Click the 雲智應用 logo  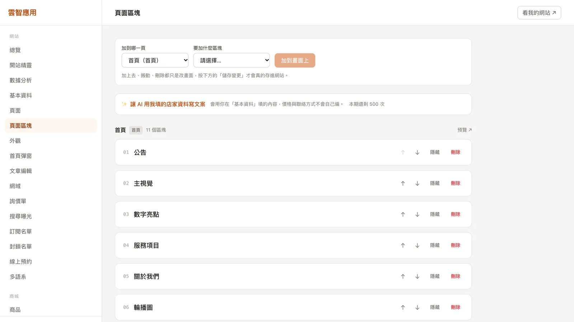click(x=22, y=13)
